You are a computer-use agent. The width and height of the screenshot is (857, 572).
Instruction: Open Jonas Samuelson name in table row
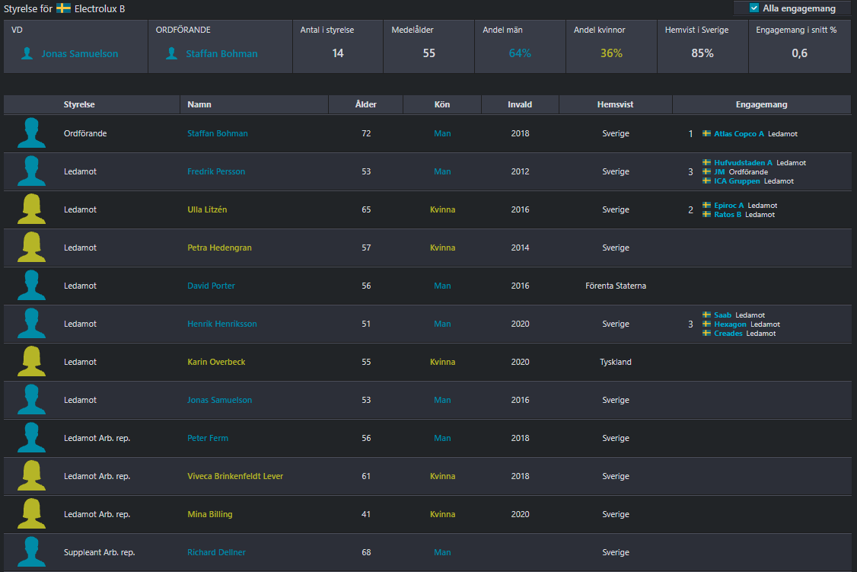[219, 400]
